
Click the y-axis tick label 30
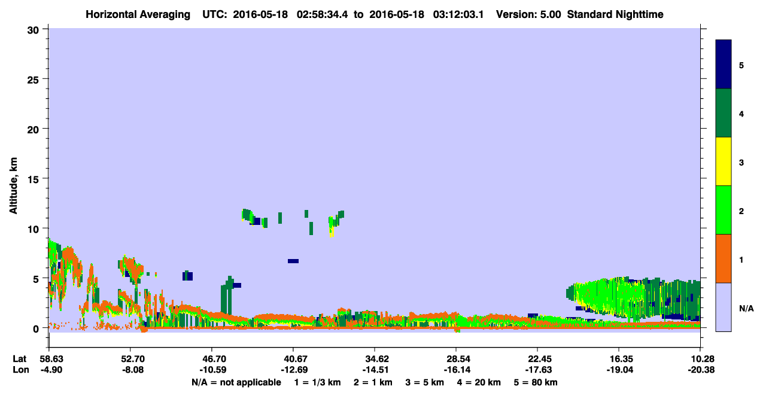coord(35,29)
